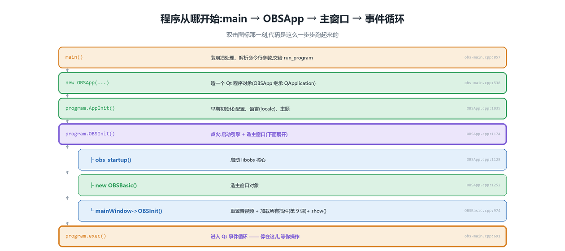Click the OBSApp.cpp:1128 file reference
This screenshot has height=251, width=565.
coord(483,160)
